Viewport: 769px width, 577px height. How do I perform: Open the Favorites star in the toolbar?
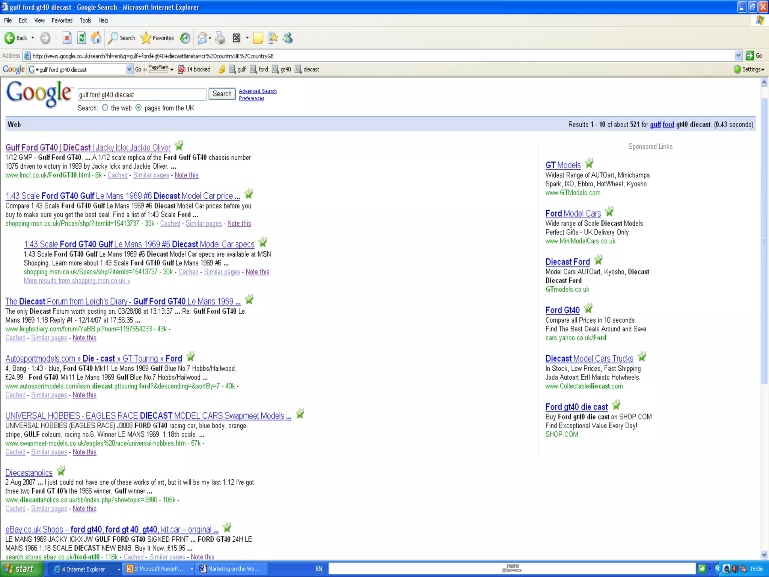[157, 38]
